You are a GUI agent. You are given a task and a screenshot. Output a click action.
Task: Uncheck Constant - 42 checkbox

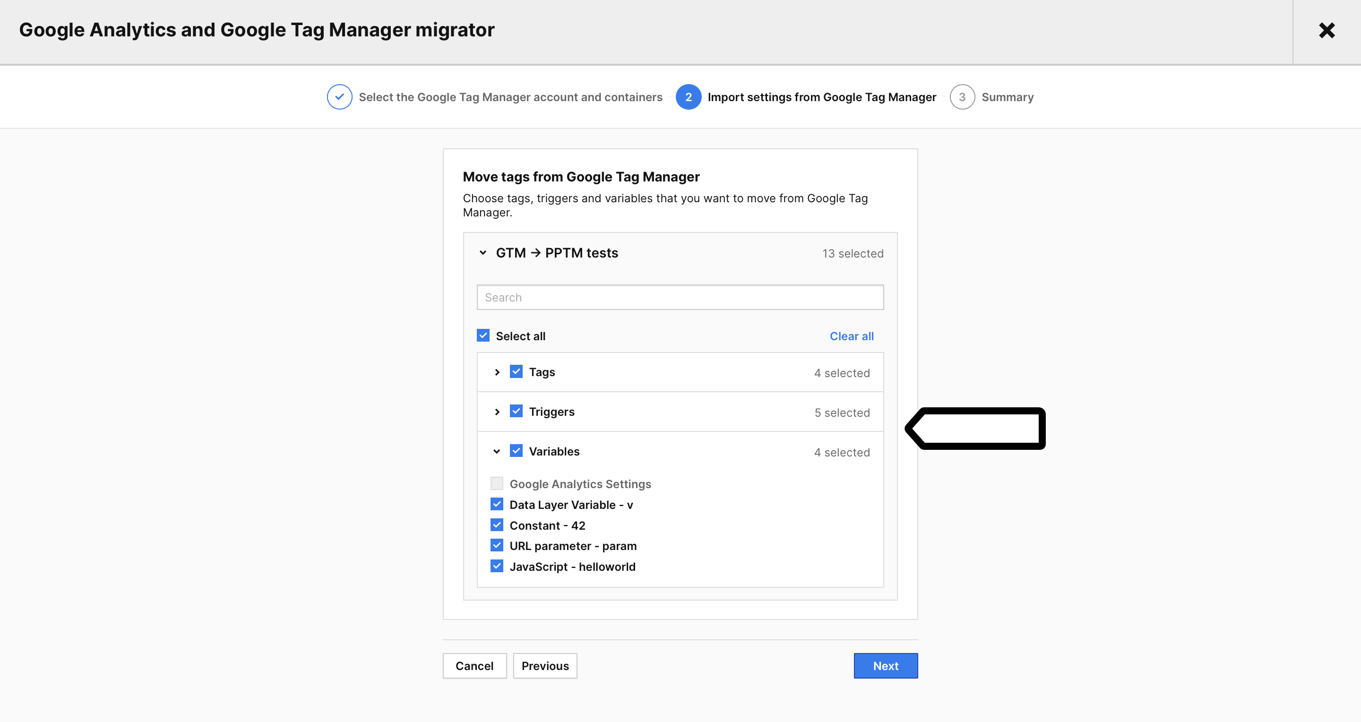point(497,524)
